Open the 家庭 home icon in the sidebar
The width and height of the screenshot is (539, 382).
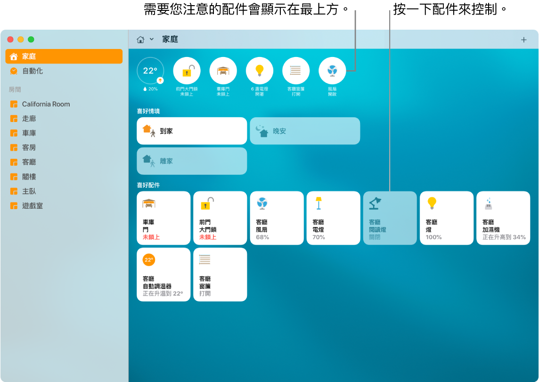14,56
